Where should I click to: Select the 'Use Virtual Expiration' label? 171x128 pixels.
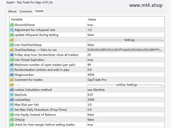pyautogui.click(x=29, y=60)
